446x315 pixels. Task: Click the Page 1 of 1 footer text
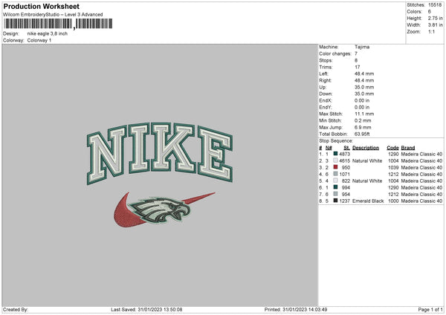430,309
